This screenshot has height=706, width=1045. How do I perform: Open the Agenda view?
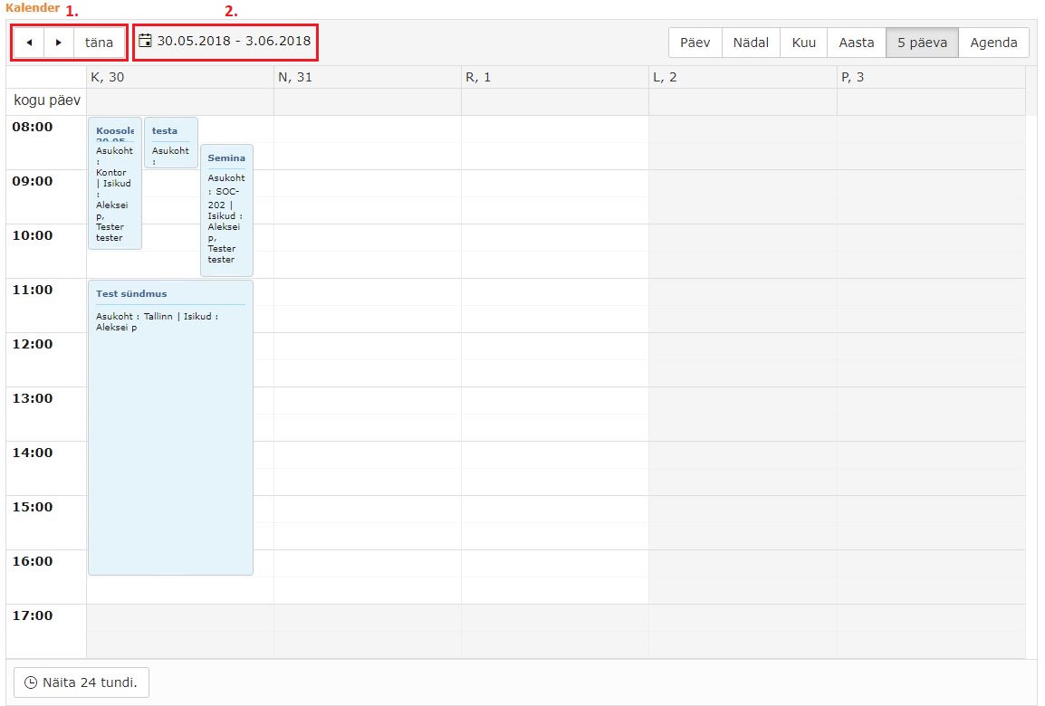(993, 43)
